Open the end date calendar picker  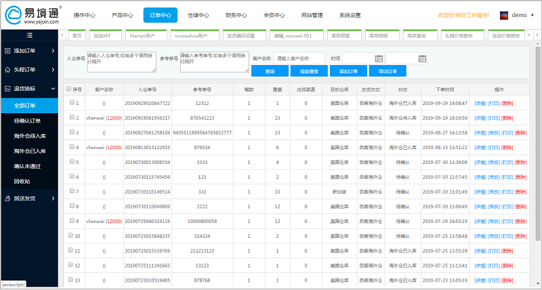point(423,59)
